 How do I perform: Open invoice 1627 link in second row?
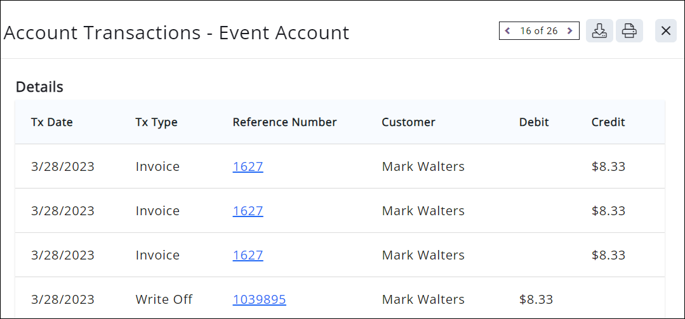tap(248, 211)
